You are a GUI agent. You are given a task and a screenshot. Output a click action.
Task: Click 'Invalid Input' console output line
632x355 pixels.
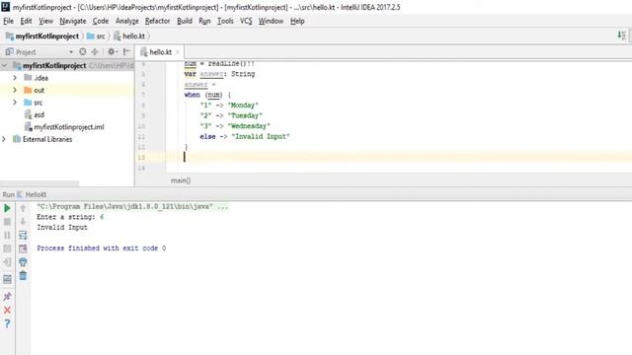pyautogui.click(x=62, y=227)
